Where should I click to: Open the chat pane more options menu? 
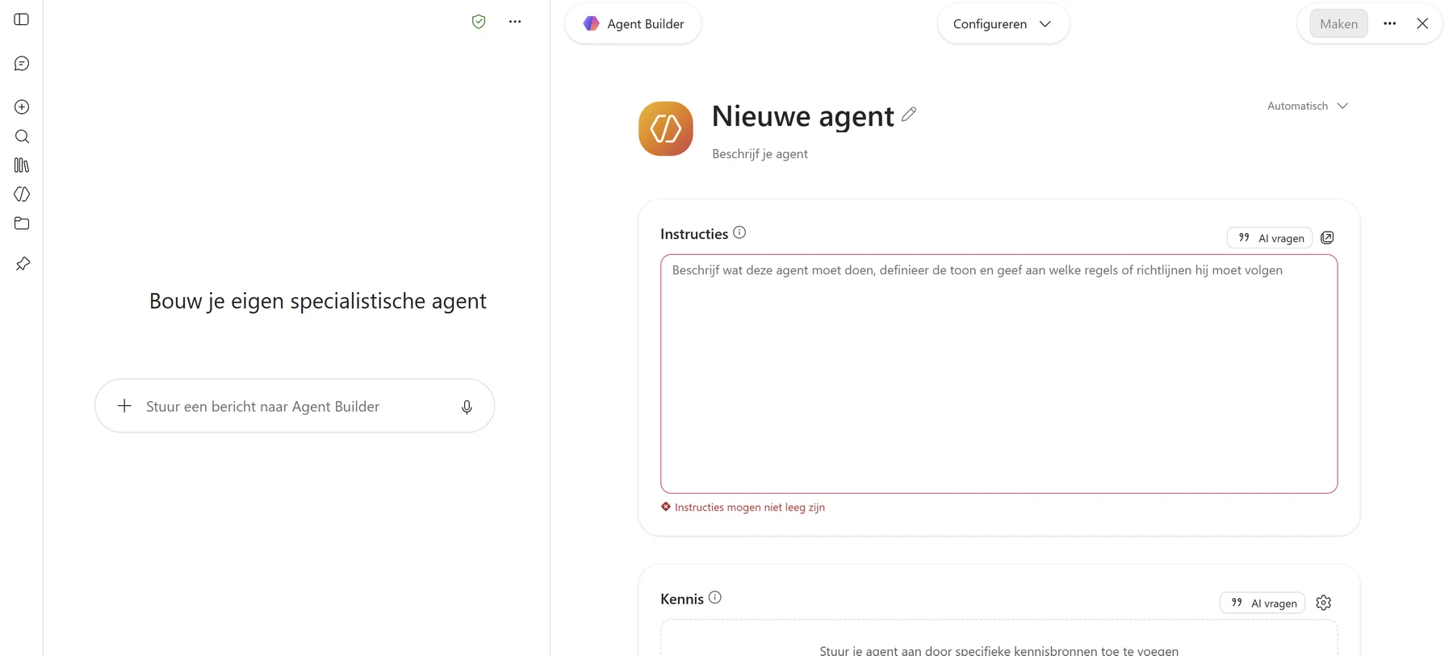(x=515, y=22)
